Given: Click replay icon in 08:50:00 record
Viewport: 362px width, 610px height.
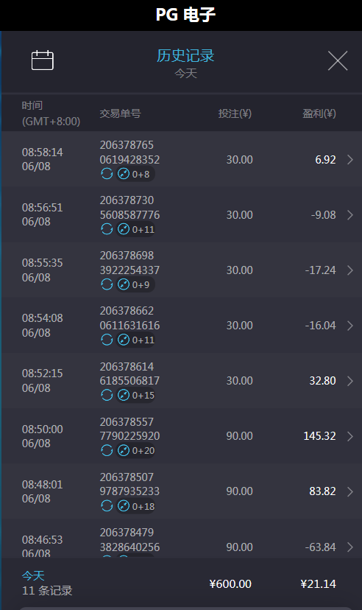Looking at the screenshot, I should point(107,450).
